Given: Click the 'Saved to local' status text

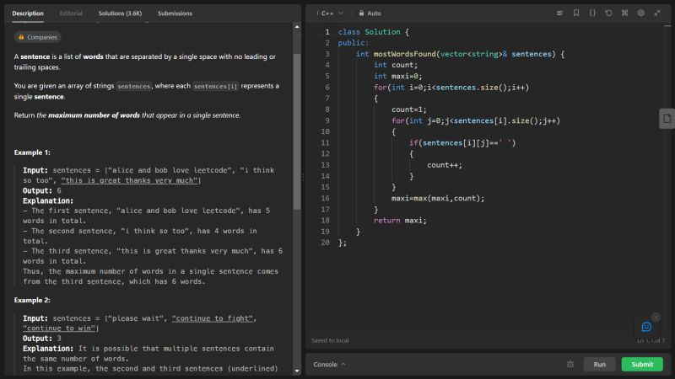Looking at the screenshot, I should pyautogui.click(x=330, y=340).
